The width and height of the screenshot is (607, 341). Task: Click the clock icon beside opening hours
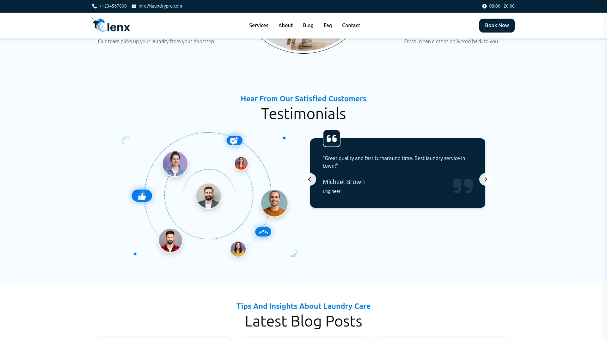(x=484, y=6)
